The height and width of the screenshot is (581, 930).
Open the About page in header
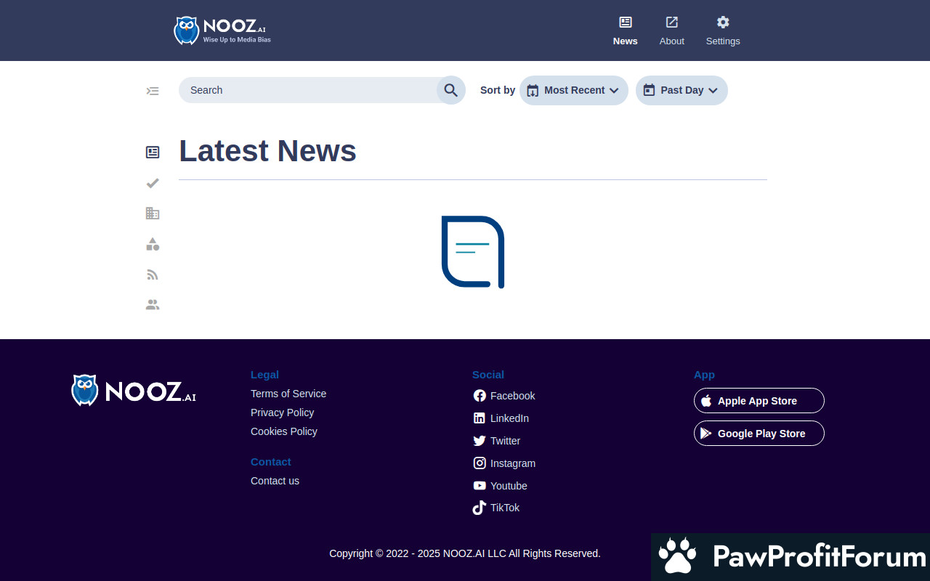[x=671, y=31]
